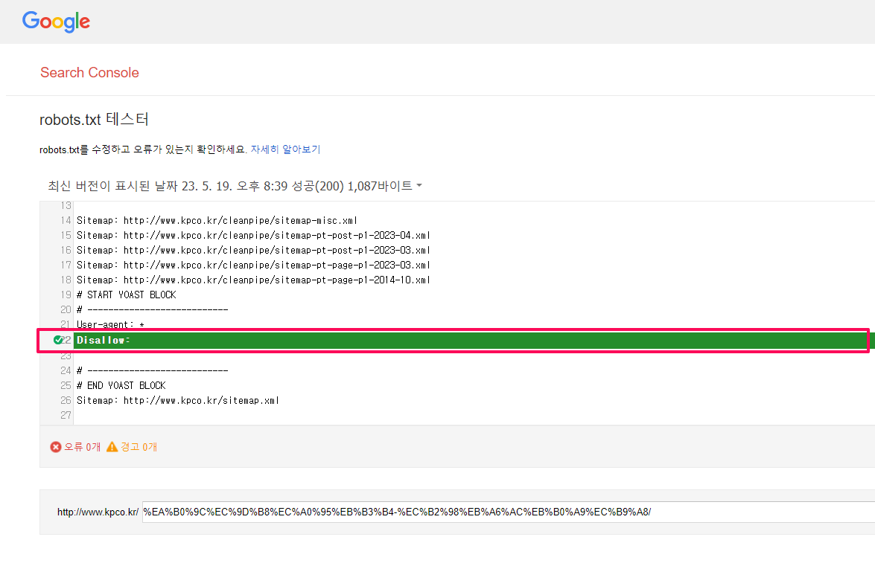Click the 오류 0개 error count text
875x563 pixels.
[82, 447]
